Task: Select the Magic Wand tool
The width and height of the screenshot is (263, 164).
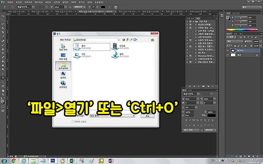Action: click(3, 28)
